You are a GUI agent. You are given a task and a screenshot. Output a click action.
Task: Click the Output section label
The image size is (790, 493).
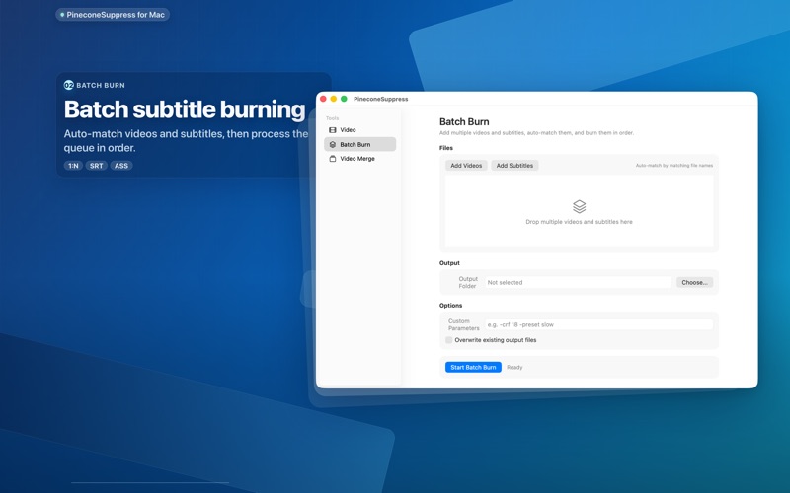(x=449, y=263)
